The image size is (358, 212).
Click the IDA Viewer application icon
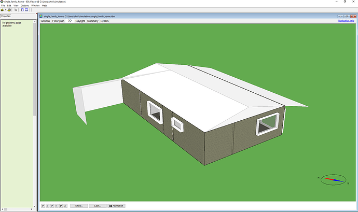pyautogui.click(x=2, y=2)
